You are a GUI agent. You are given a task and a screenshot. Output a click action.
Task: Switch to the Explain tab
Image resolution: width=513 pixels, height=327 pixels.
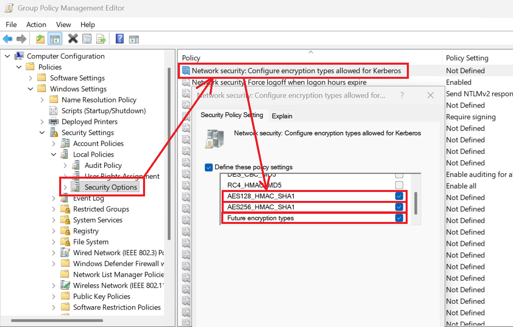282,116
